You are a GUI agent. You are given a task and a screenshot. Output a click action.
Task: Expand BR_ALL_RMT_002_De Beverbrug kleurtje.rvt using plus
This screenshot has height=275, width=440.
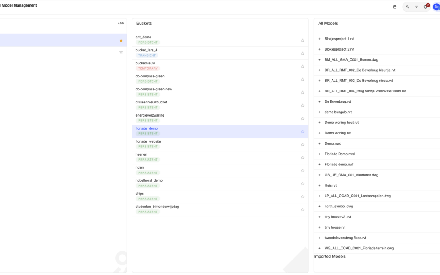click(319, 70)
